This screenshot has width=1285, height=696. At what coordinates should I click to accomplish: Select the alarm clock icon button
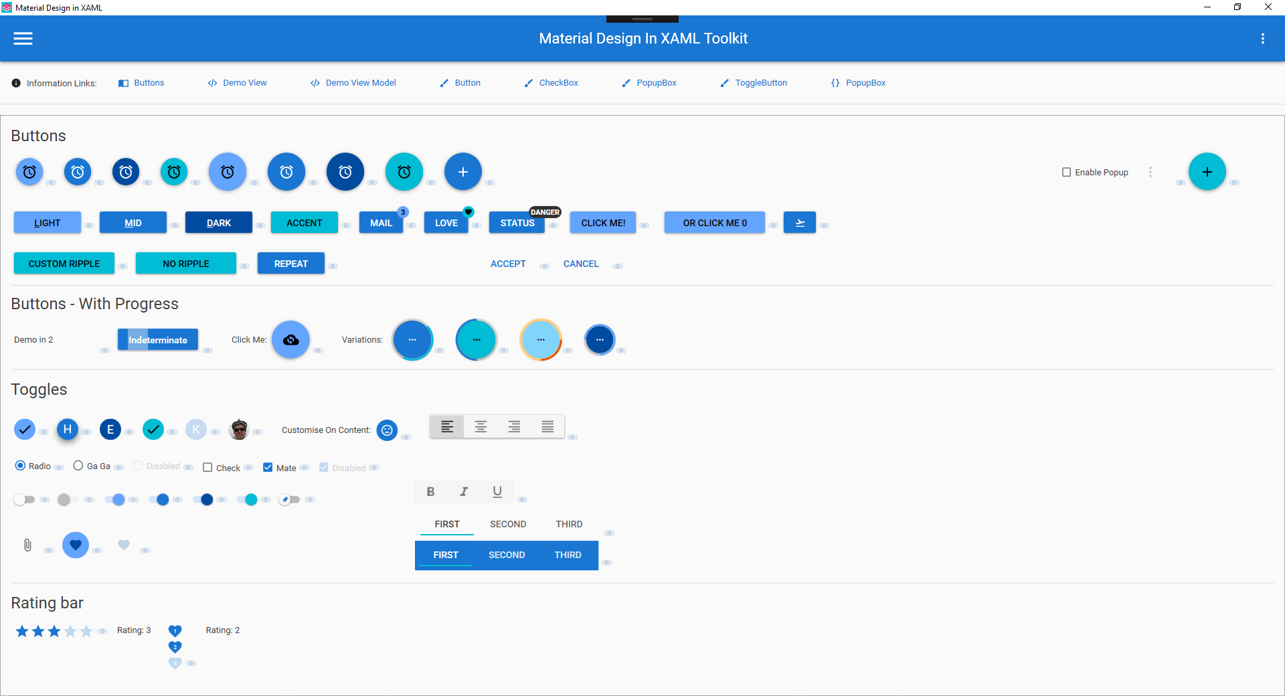pyautogui.click(x=29, y=171)
